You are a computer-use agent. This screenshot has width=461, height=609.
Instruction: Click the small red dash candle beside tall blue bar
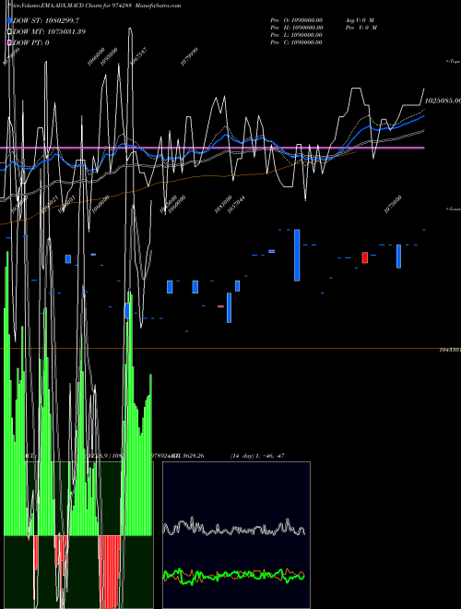click(x=220, y=306)
